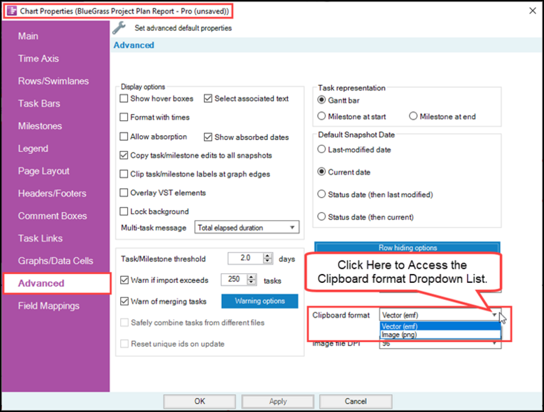Click the Apply button
The width and height of the screenshot is (544, 412).
click(x=278, y=401)
